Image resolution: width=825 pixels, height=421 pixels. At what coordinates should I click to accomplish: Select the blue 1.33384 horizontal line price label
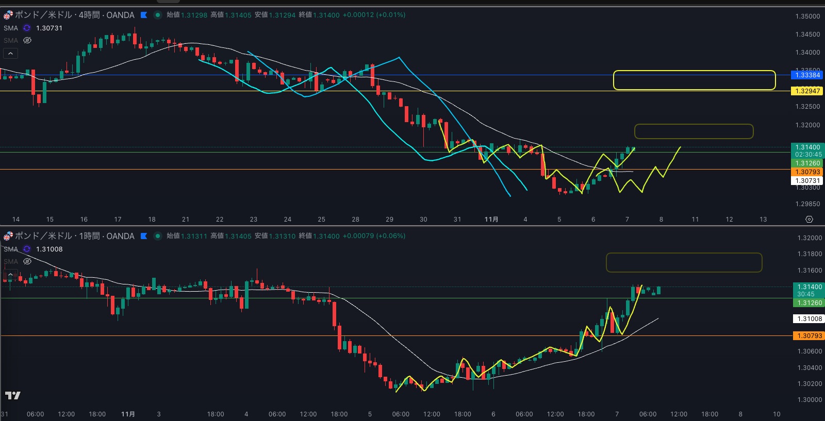coord(807,75)
